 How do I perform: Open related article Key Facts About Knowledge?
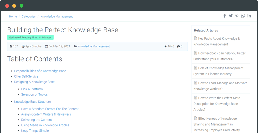click(x=217, y=41)
